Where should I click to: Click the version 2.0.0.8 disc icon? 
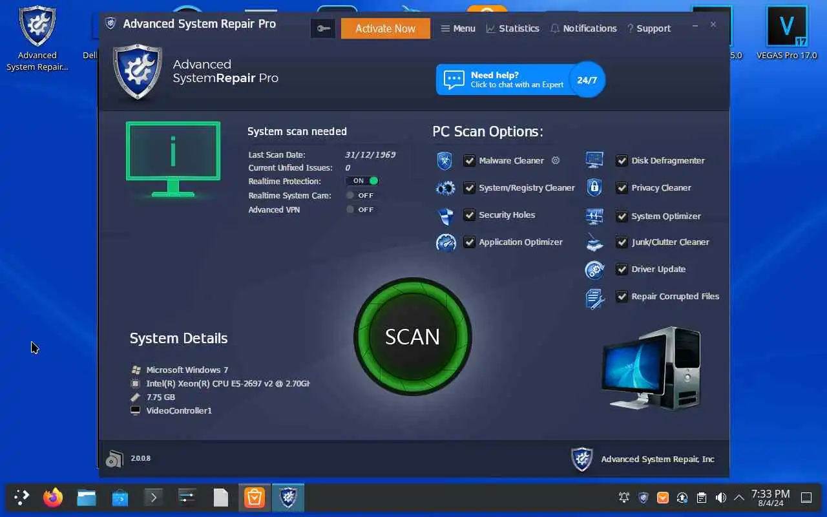click(x=114, y=458)
